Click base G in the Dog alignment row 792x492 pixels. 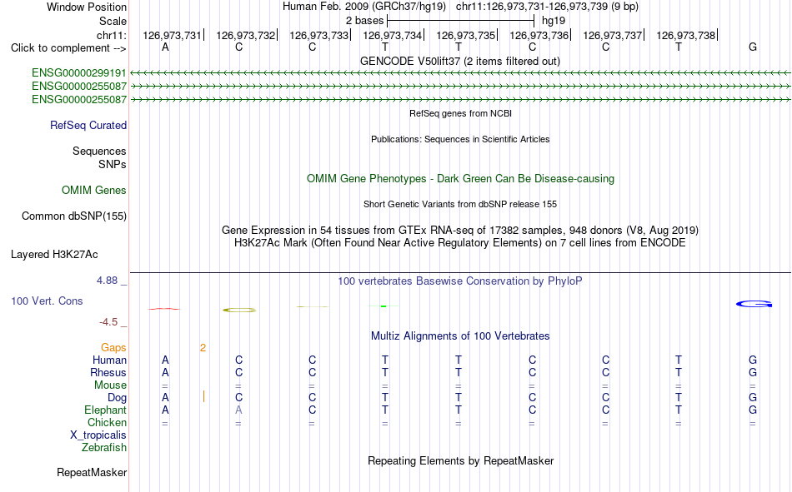[753, 398]
